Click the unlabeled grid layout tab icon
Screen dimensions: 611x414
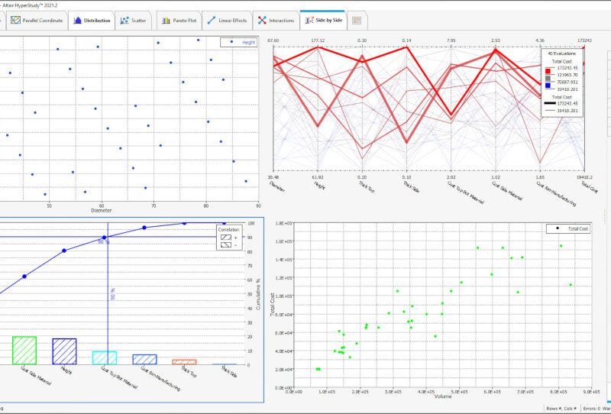pyautogui.click(x=357, y=21)
